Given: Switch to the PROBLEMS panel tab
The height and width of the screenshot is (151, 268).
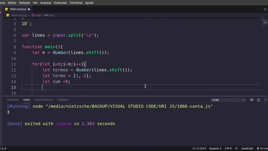Looking at the screenshot, I should pos(13,100).
